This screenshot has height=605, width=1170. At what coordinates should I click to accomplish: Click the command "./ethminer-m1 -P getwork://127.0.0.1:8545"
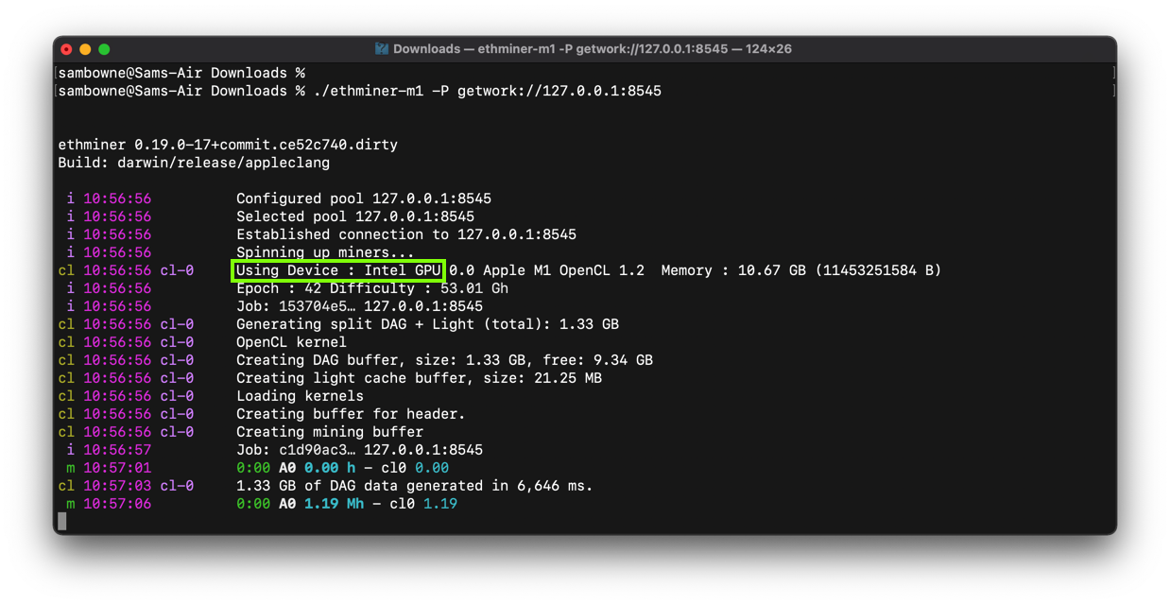coord(487,91)
